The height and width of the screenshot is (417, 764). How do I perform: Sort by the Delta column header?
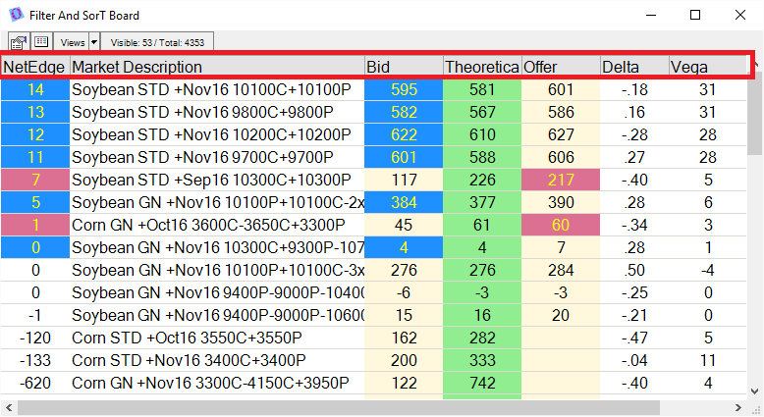click(633, 67)
